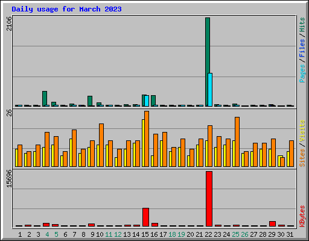Click the green weekend day label 11
This screenshot has height=241, width=309.
tap(109, 234)
